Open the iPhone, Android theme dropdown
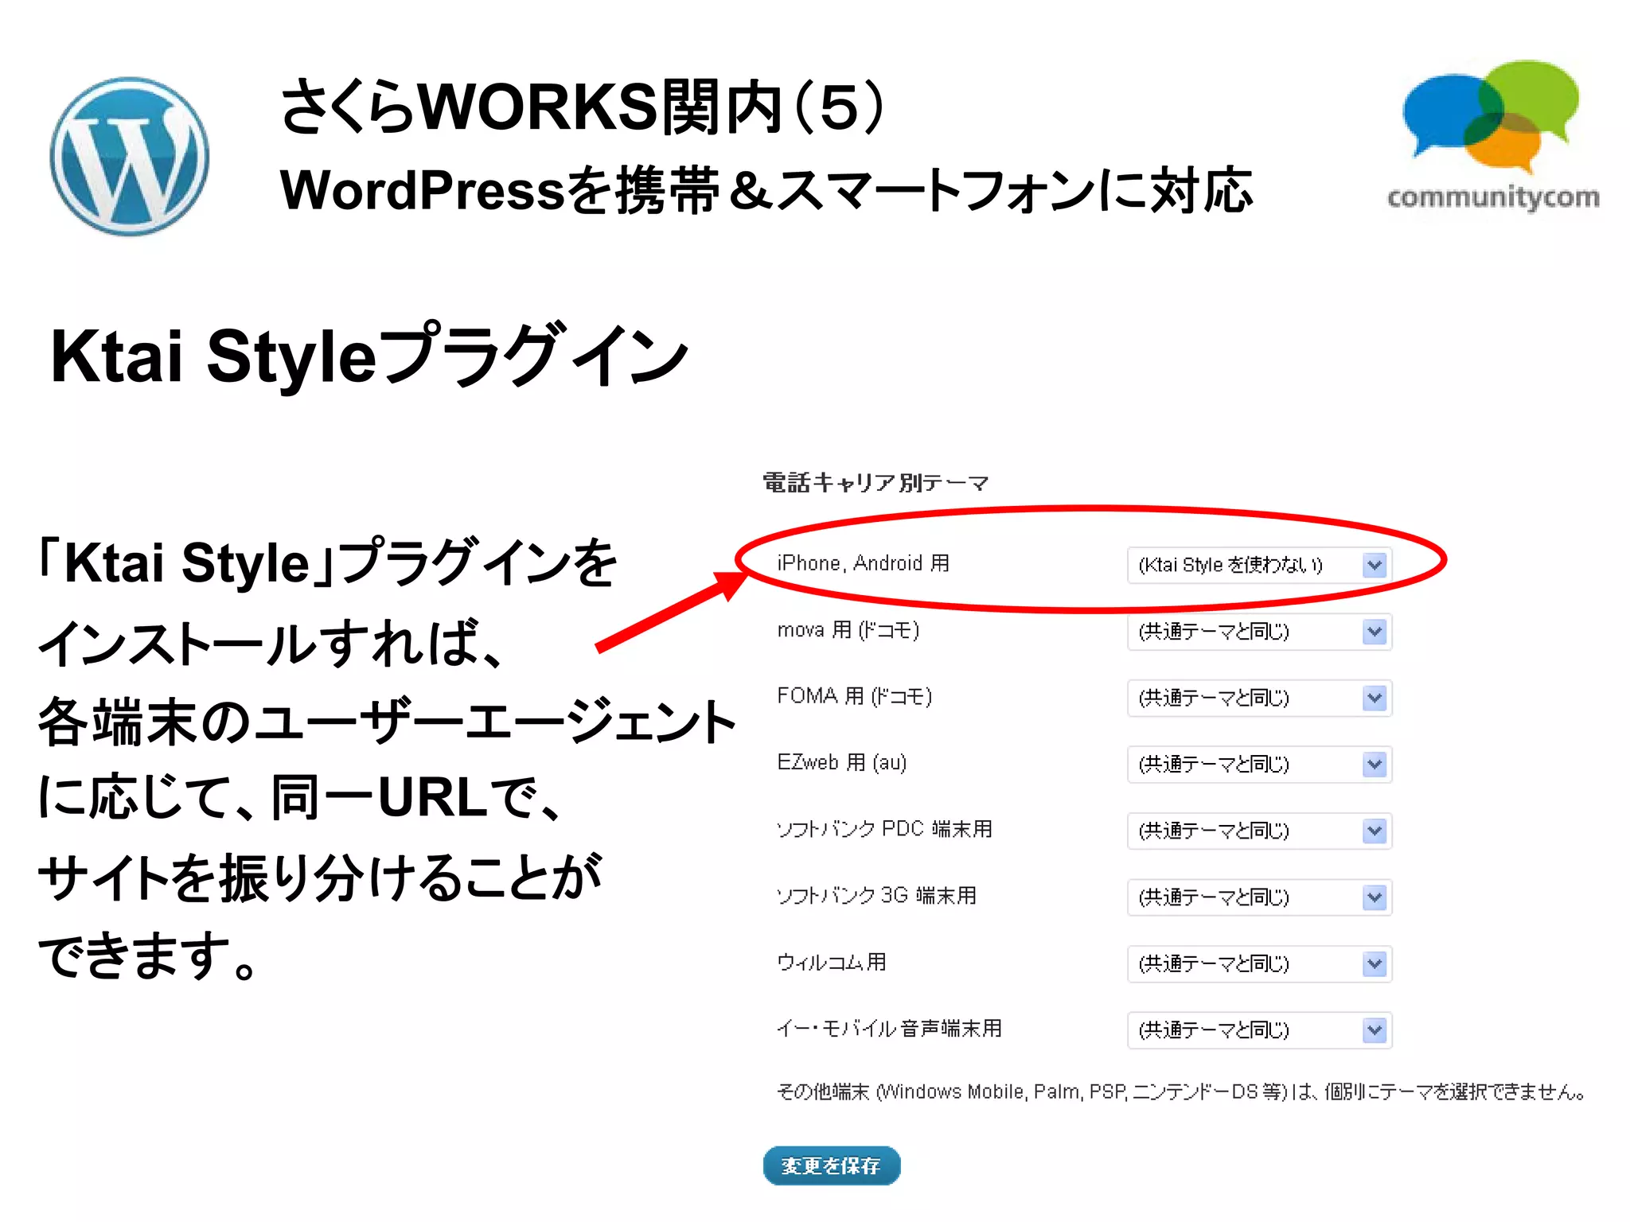The height and width of the screenshot is (1222, 1630). click(x=1259, y=566)
